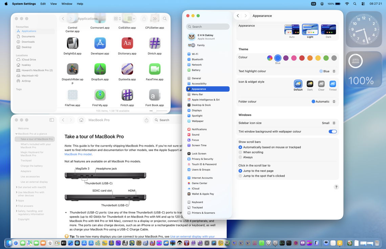Click the Wi-Fi icon in the menu bar

tap(347, 4)
